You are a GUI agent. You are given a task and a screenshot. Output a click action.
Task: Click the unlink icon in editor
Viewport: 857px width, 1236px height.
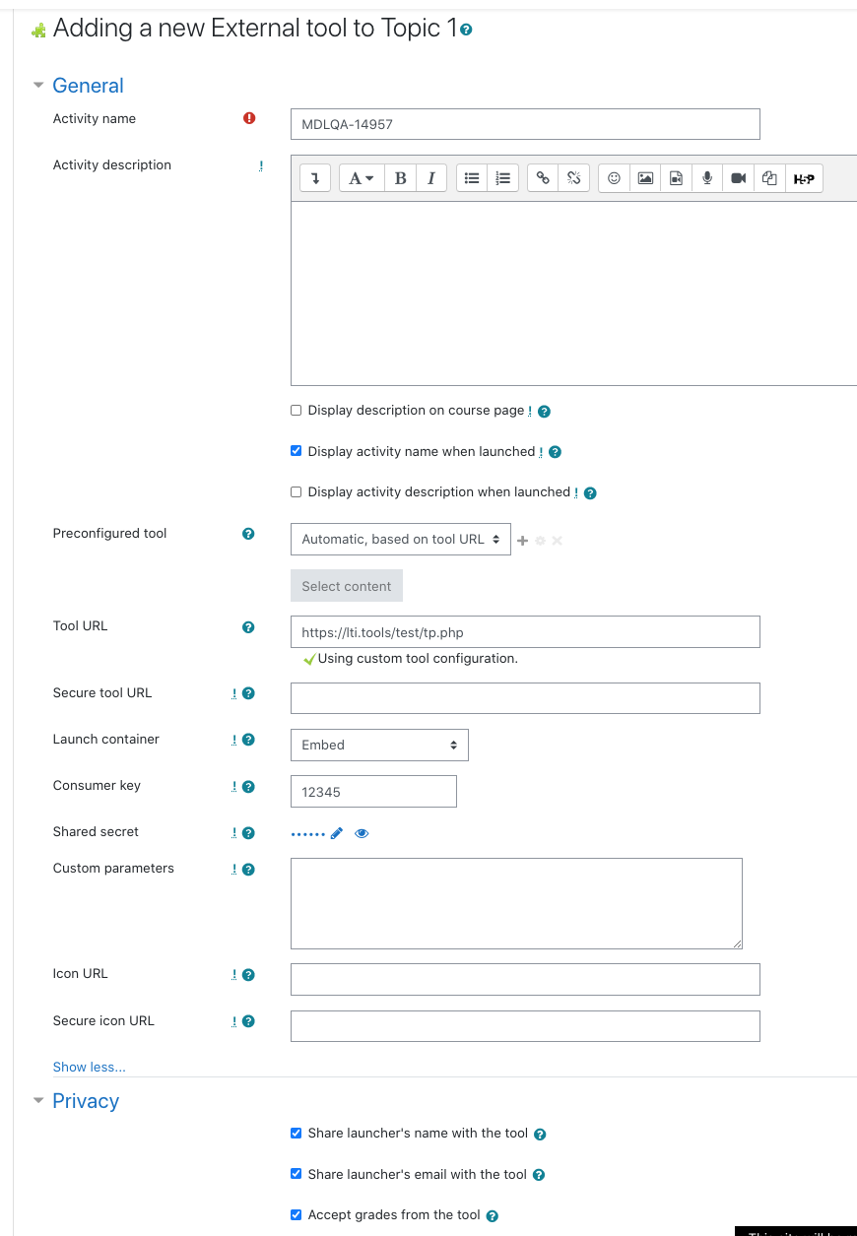point(573,178)
